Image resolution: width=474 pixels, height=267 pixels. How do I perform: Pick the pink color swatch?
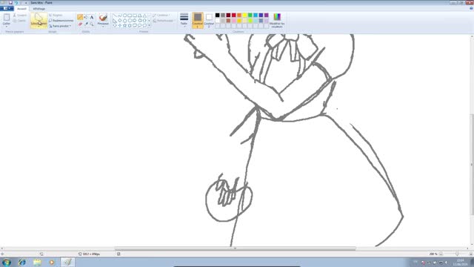234,21
